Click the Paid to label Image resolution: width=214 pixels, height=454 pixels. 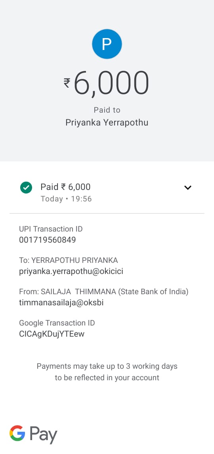[x=107, y=110]
